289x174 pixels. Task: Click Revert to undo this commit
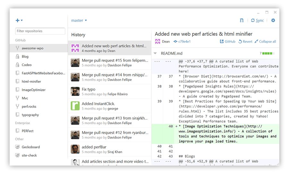(245, 42)
